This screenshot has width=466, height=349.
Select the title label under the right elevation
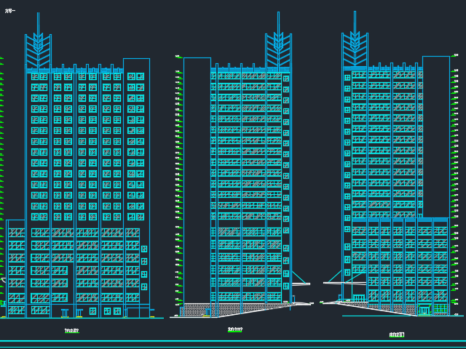coord(397,334)
